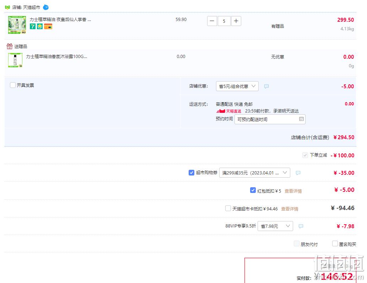
Task: Check the 天猫超市卡抵扣 ¥94.46 checkbox
Action: coord(228,208)
